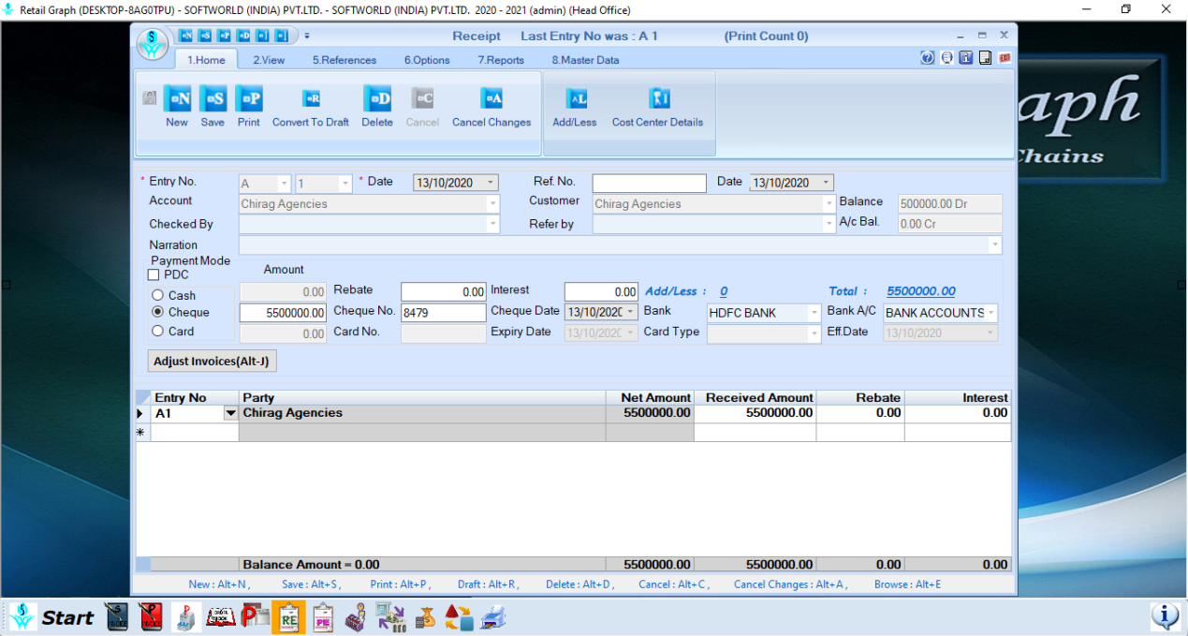Open the Ref. No. Date dropdown

pyautogui.click(x=827, y=183)
